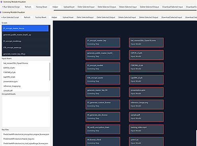Select roi_tool_signalforge_license.json in the Key Files list
This screenshot has height=146, width=197.
coord(26,143)
